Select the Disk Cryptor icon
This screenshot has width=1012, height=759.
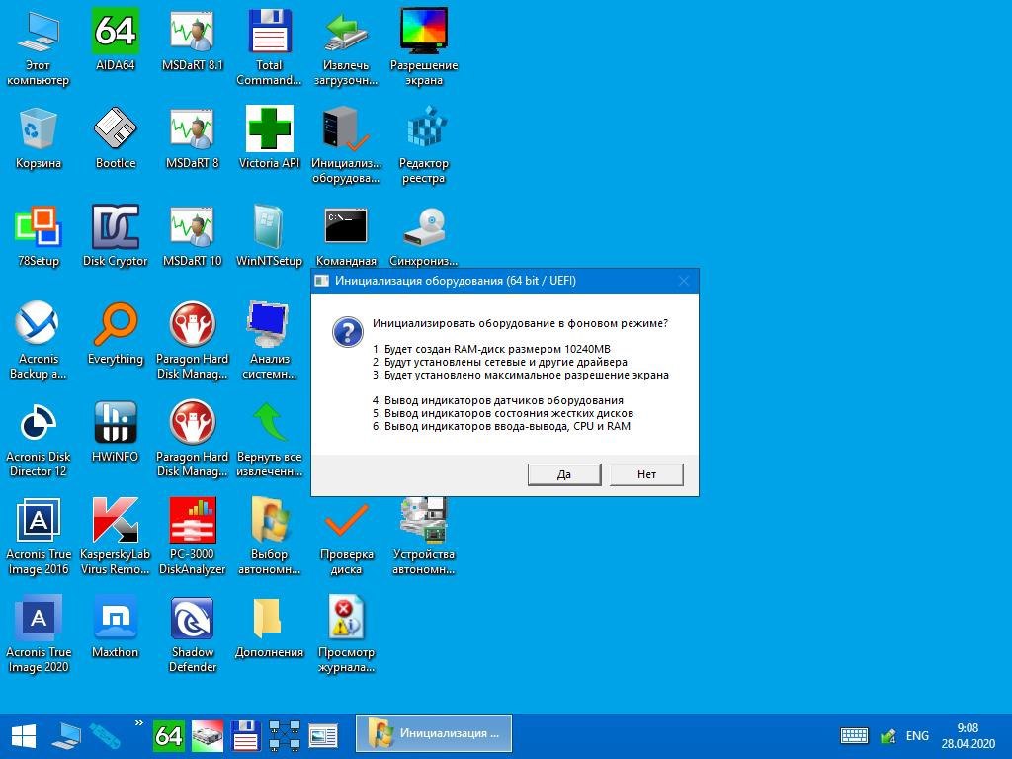point(116,235)
